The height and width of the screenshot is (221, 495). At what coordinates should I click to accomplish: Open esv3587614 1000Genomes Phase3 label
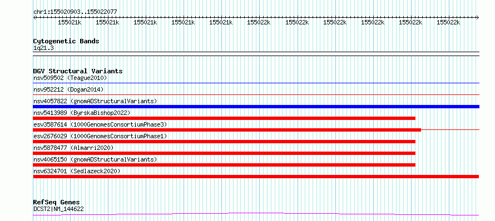100,124
